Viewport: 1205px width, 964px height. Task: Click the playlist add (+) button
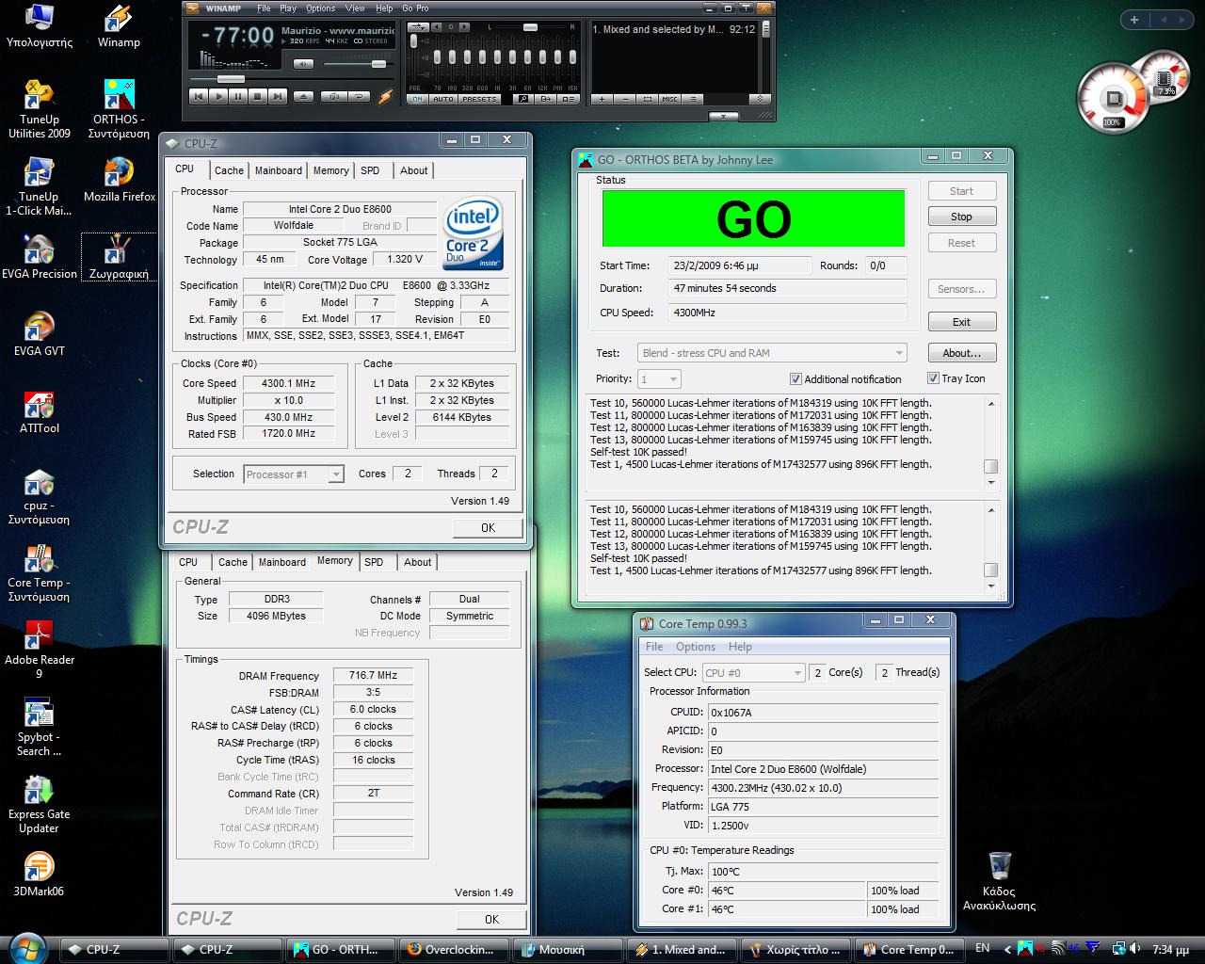(x=602, y=99)
